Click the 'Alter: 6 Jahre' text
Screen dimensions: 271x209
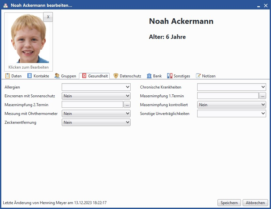click(x=167, y=37)
